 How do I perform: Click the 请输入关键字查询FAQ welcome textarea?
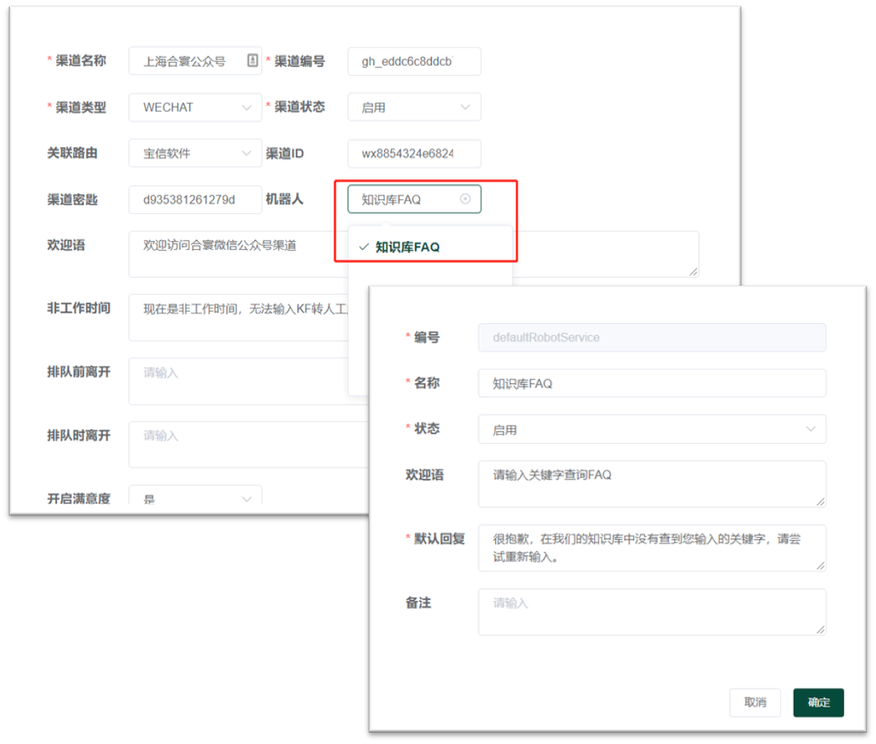coord(651,484)
